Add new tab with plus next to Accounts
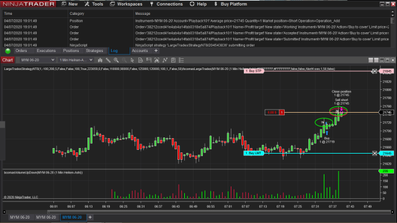The height and width of the screenshot is (223, 397). pyautogui.click(x=156, y=51)
